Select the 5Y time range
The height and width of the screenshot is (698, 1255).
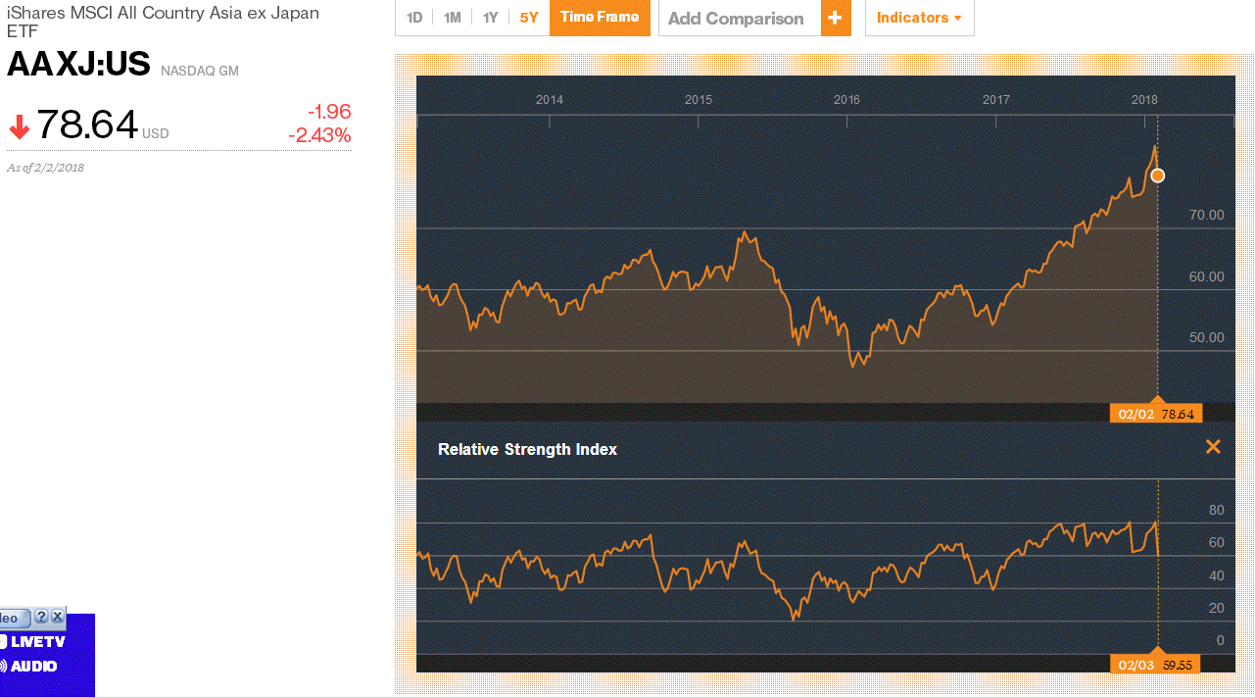(529, 18)
